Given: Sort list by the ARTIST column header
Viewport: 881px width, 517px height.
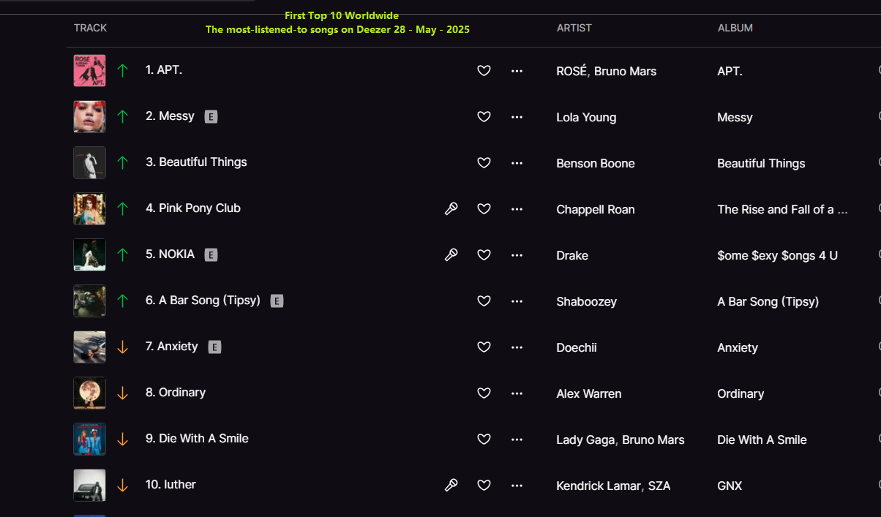Looking at the screenshot, I should (x=574, y=28).
